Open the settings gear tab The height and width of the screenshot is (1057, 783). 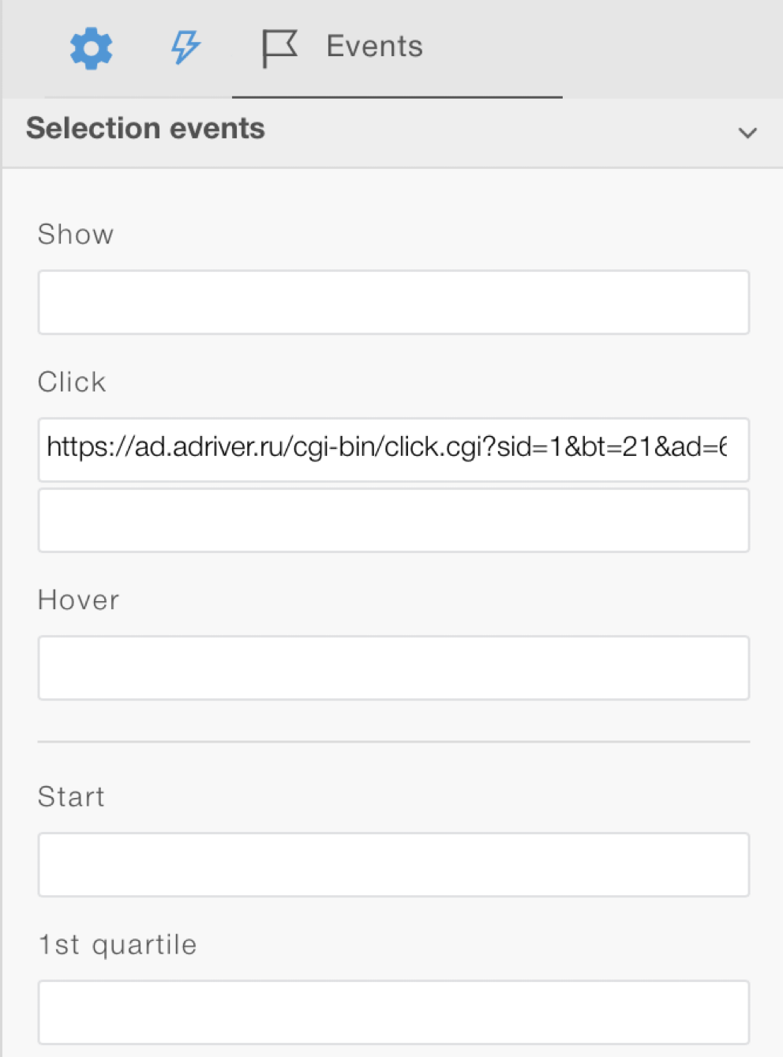[92, 48]
